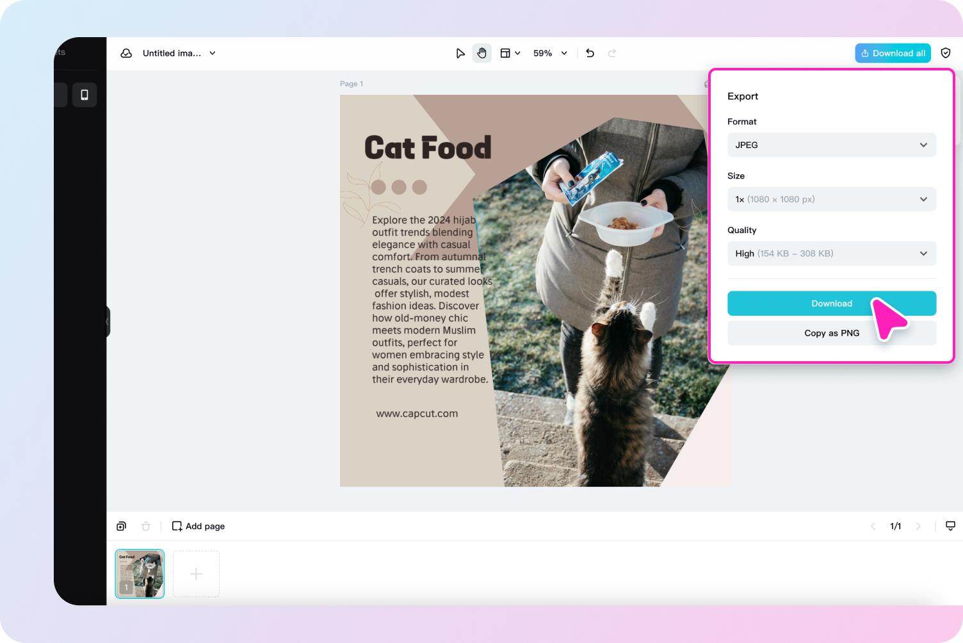Collapse the left sidebar panel
Viewport: 963px width, 643px height.
108,321
